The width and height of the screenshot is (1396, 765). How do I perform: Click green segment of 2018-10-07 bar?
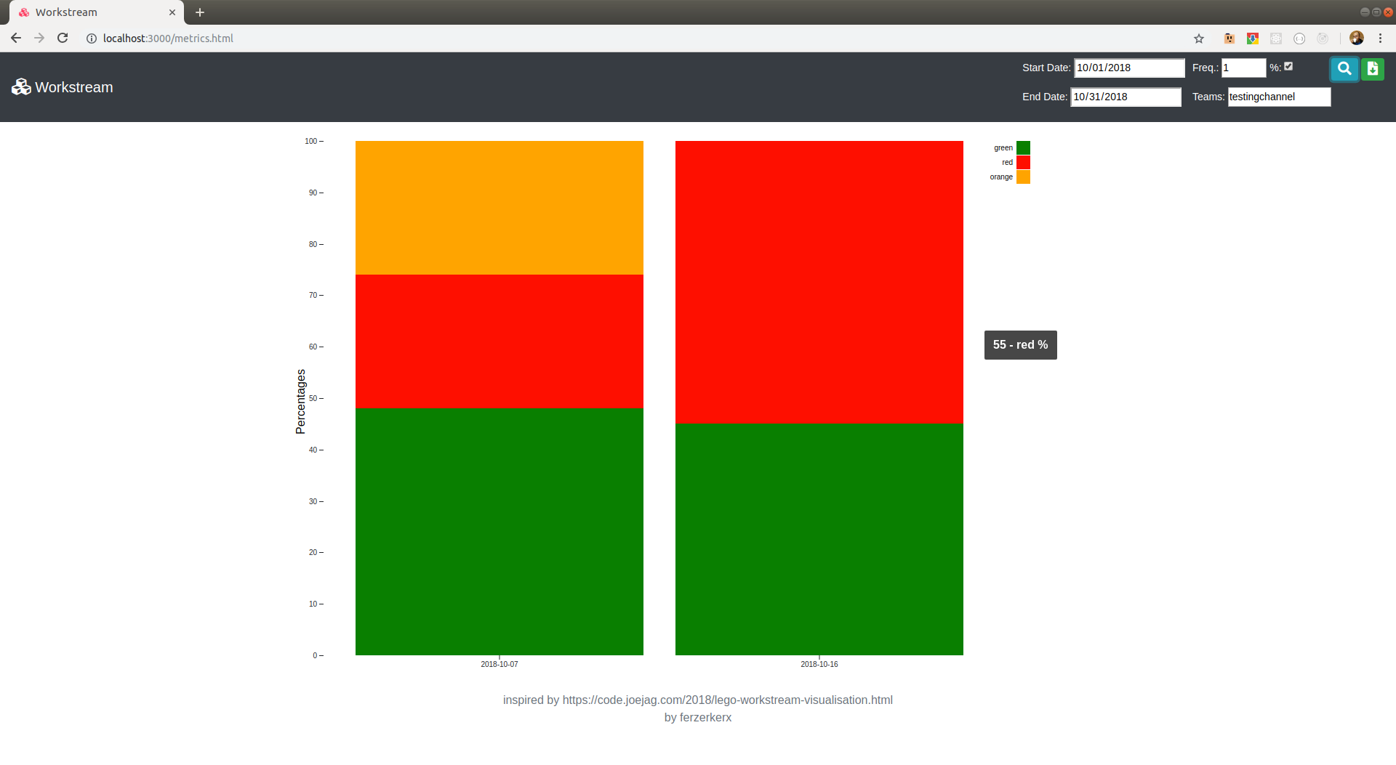coord(500,532)
